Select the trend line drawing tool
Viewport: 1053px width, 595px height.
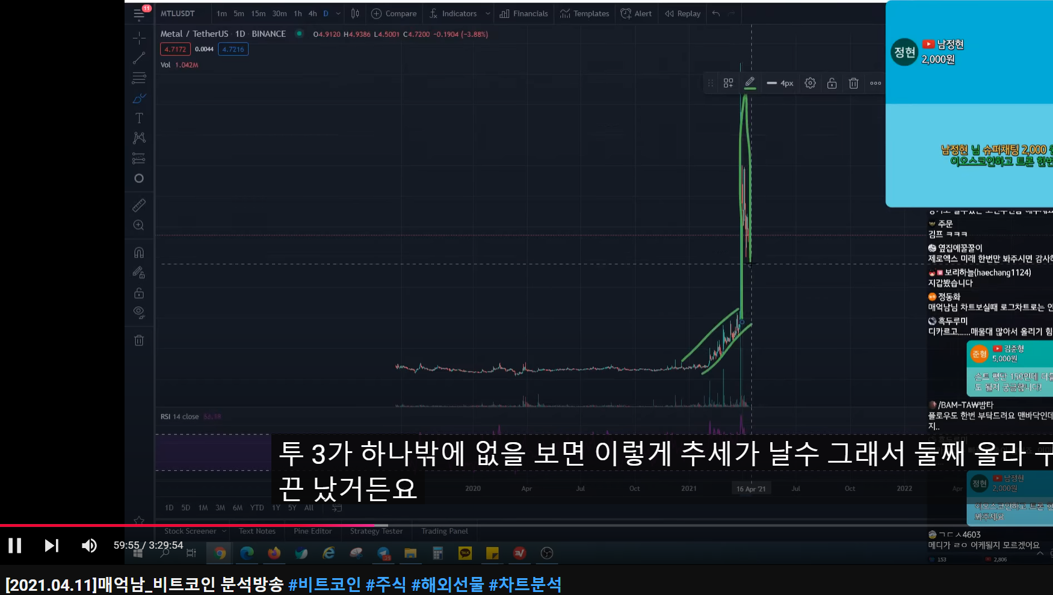(x=139, y=58)
